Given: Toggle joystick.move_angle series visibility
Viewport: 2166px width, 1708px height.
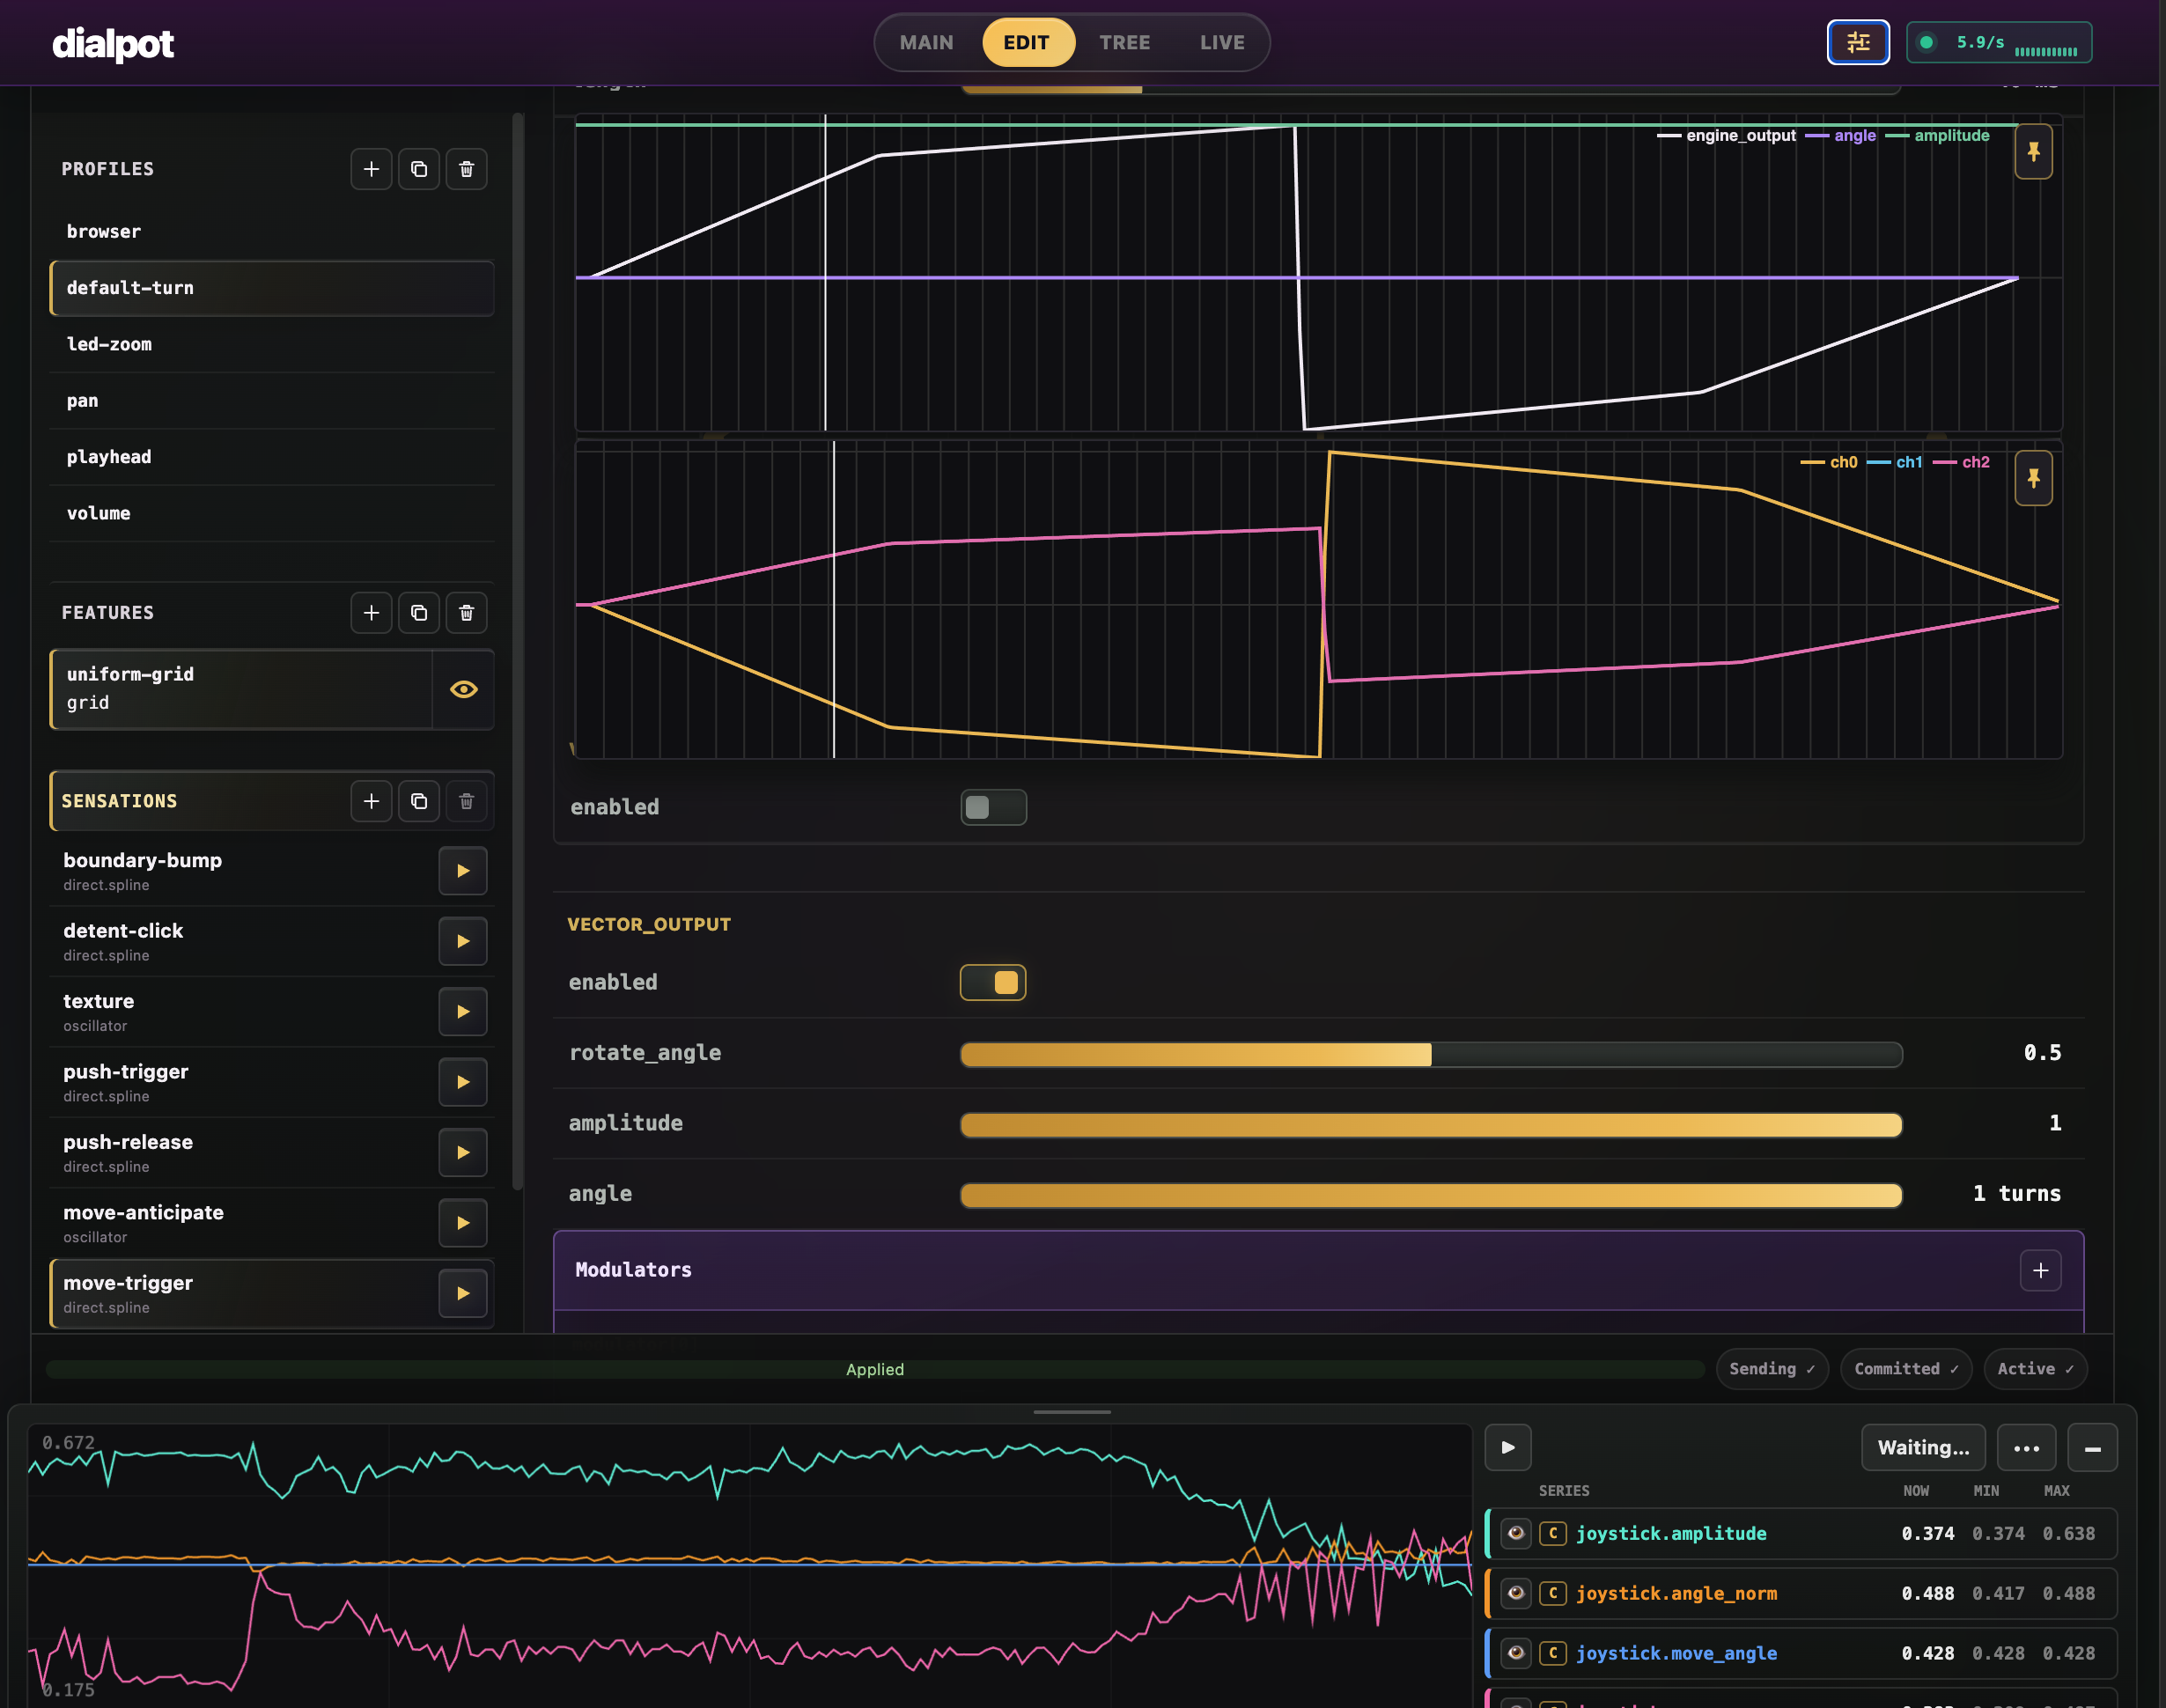Looking at the screenshot, I should (1516, 1653).
